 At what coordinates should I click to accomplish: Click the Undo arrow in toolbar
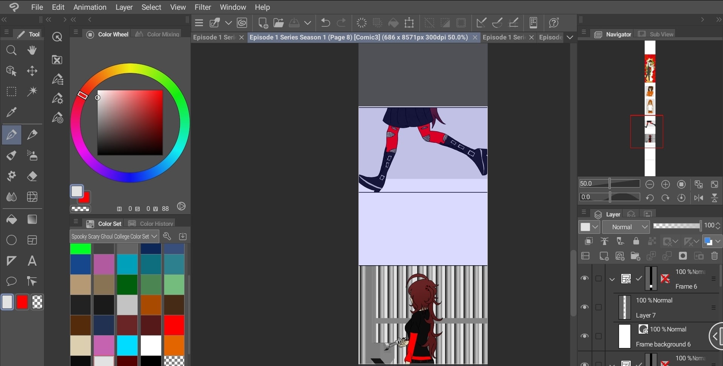[x=325, y=23]
